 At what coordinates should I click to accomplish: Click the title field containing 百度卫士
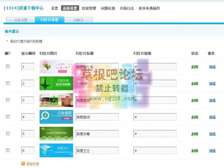click(97, 150)
